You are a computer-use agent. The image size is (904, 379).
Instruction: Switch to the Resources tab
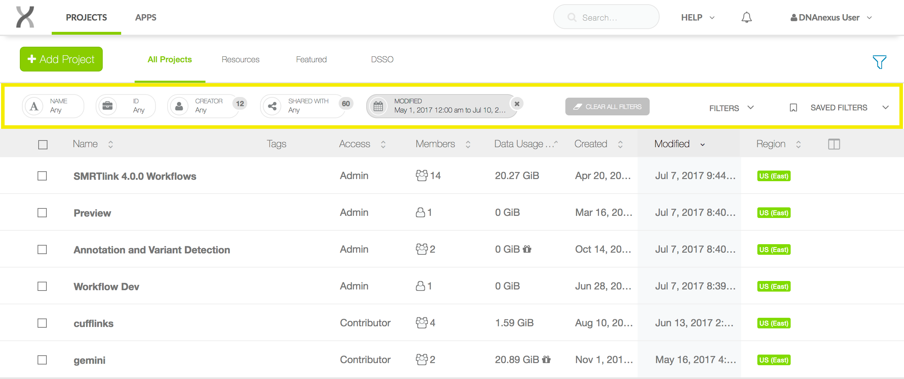pos(241,59)
